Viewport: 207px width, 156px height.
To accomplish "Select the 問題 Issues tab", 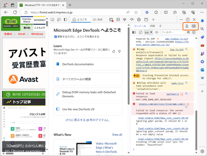I will click(153, 26).
